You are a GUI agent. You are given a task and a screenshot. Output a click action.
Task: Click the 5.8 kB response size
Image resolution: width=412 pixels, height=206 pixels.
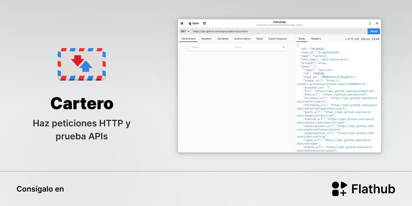(x=375, y=39)
